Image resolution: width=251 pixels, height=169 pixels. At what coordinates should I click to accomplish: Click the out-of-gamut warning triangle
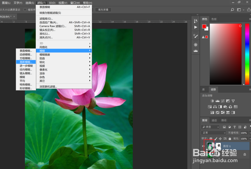[x=203, y=37]
